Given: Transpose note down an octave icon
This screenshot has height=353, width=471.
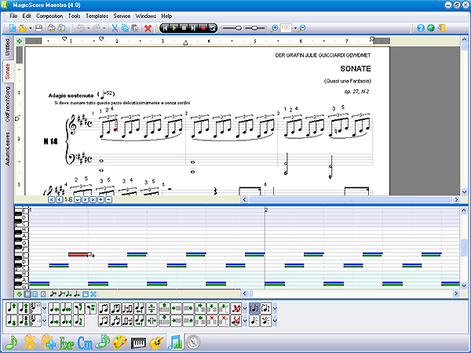Looking at the screenshot, I should click(x=24, y=321).
